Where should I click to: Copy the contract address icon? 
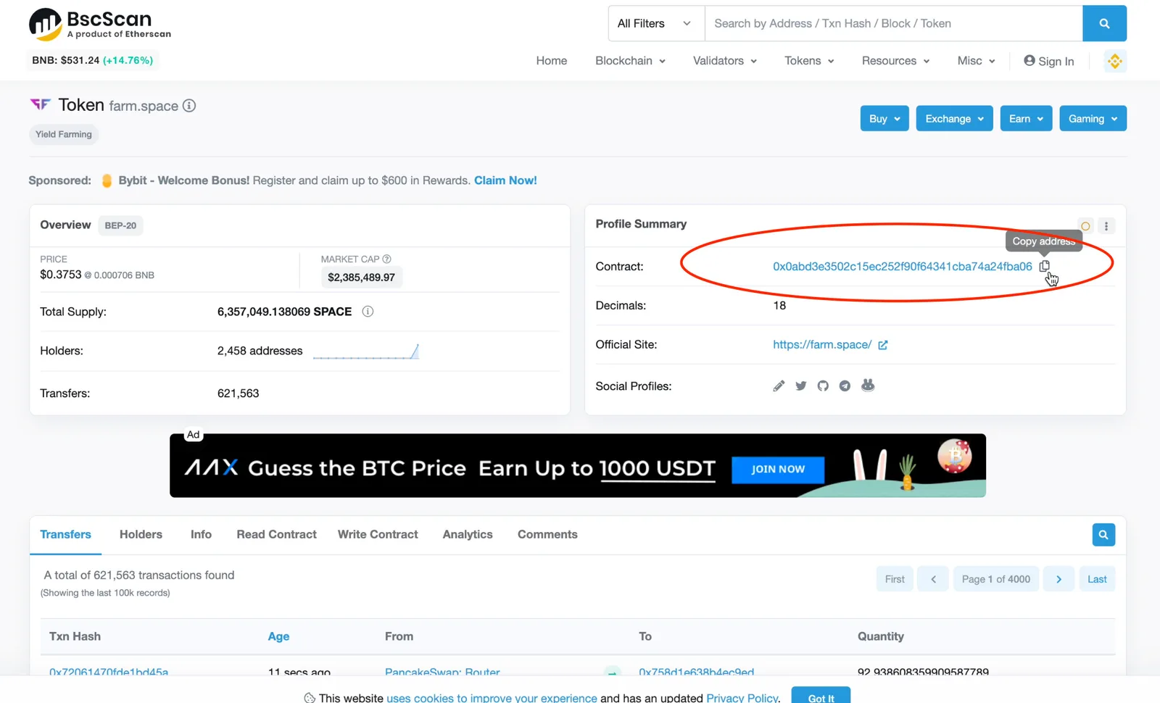click(x=1044, y=266)
